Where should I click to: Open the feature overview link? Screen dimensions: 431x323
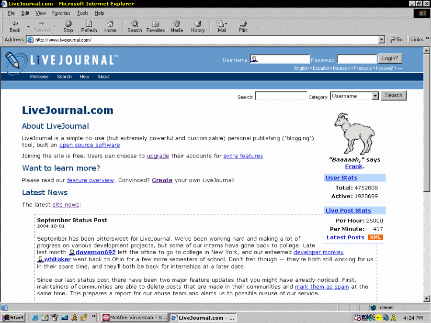pyautogui.click(x=91, y=180)
